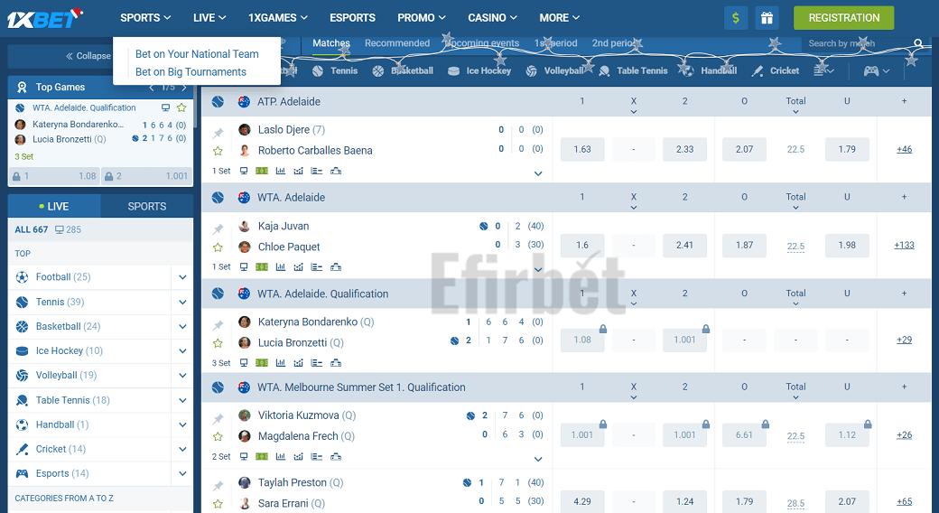Click the REGISTRATION button
This screenshot has width=939, height=513.
coord(844,18)
